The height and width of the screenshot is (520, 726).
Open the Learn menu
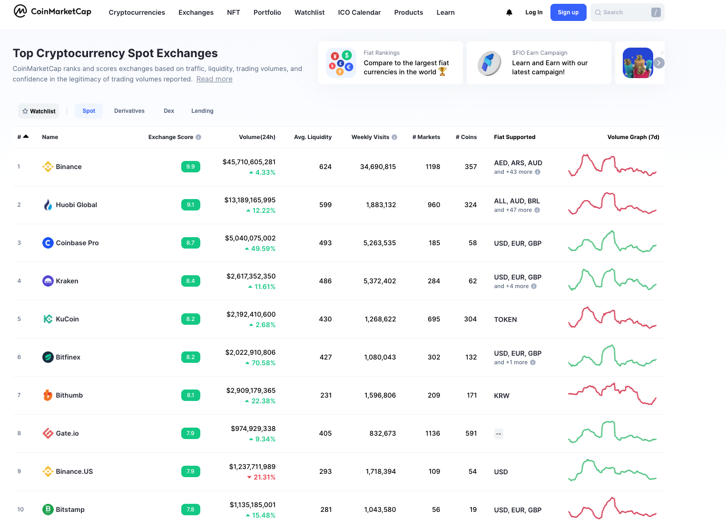click(x=446, y=12)
